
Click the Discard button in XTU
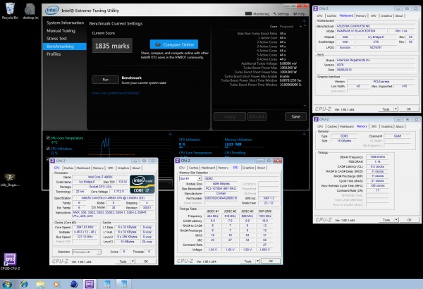point(257,116)
